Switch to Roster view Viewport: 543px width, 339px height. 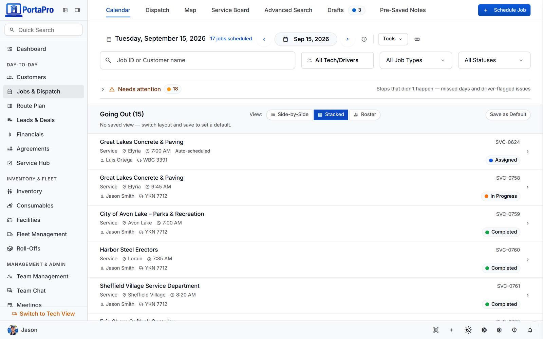pos(365,115)
